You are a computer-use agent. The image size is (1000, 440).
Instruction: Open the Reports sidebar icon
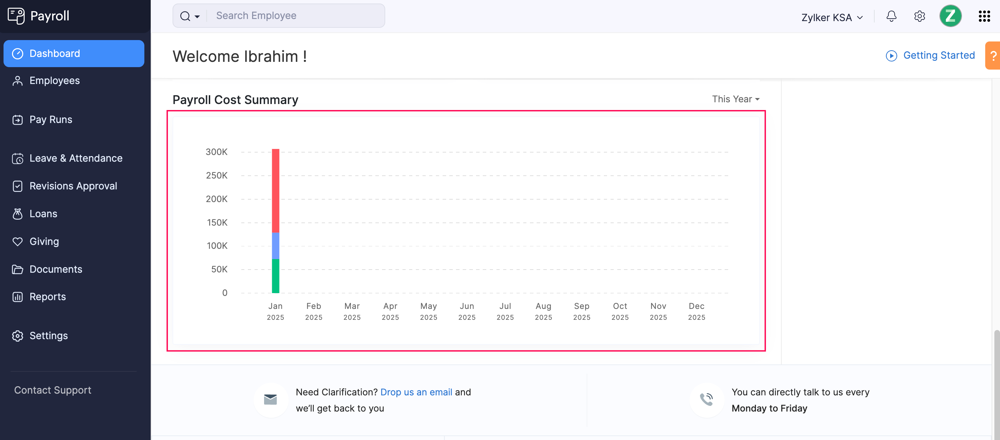tap(18, 296)
